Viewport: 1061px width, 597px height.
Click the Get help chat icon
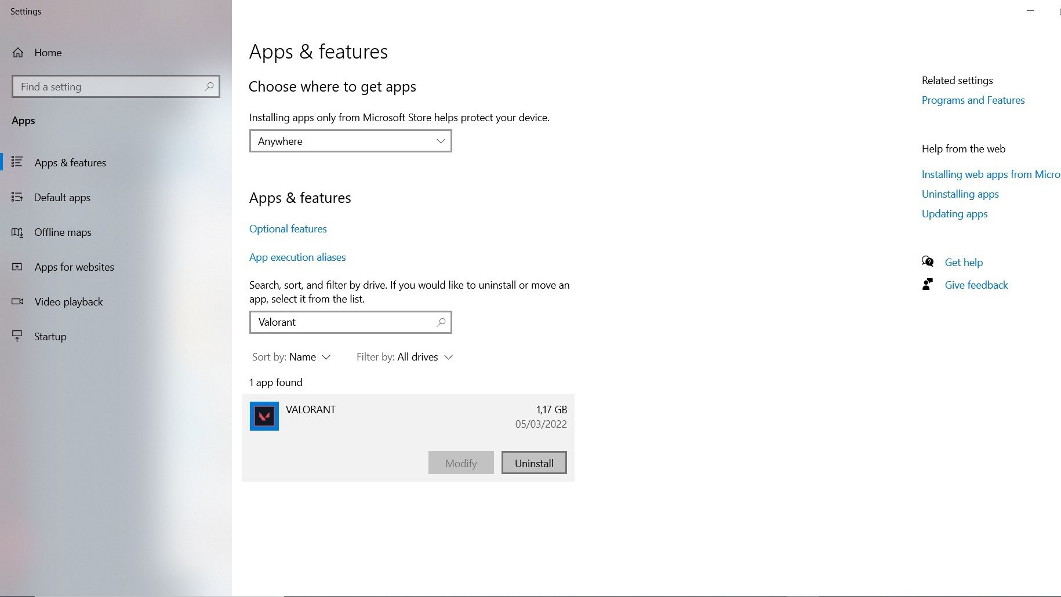(928, 261)
